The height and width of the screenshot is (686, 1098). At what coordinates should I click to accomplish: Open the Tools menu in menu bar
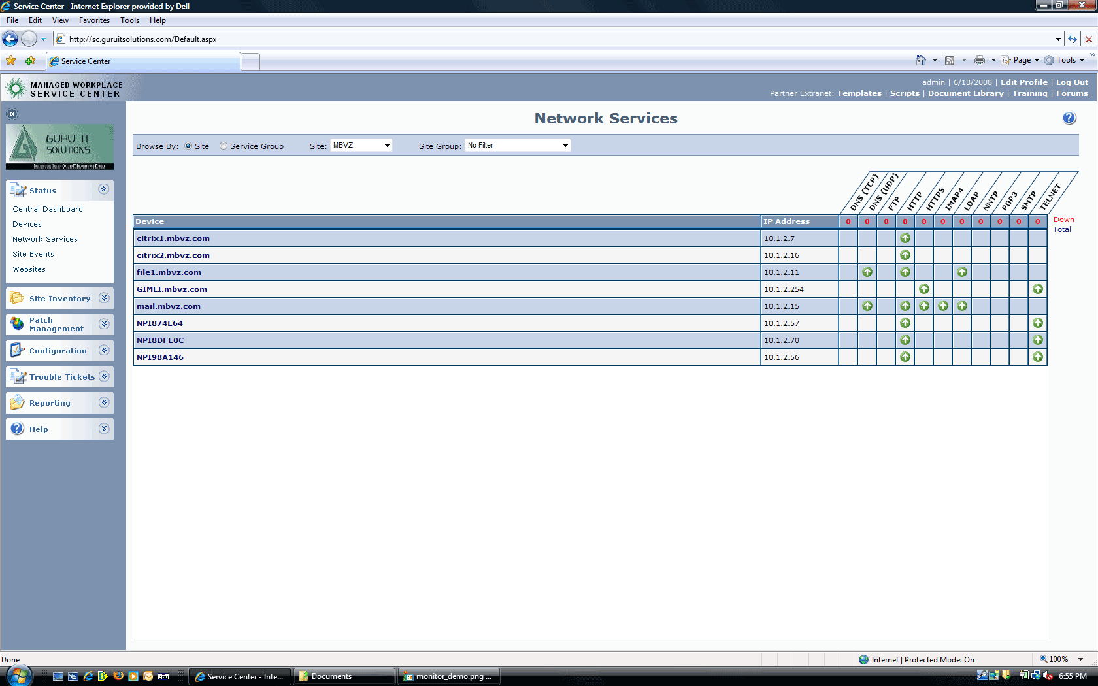click(129, 20)
